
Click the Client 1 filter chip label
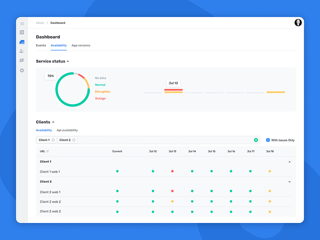[x=44, y=140]
